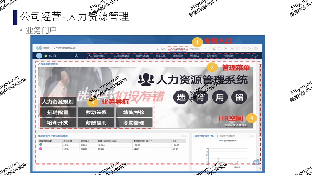The height and width of the screenshot is (175, 312).
Task: Expand menu with right chevron in navigation bar
Action: [x=257, y=56]
